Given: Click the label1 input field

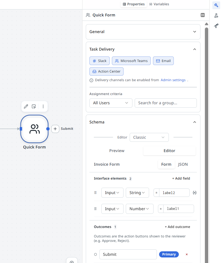Looking at the screenshot, I should click(179, 209).
